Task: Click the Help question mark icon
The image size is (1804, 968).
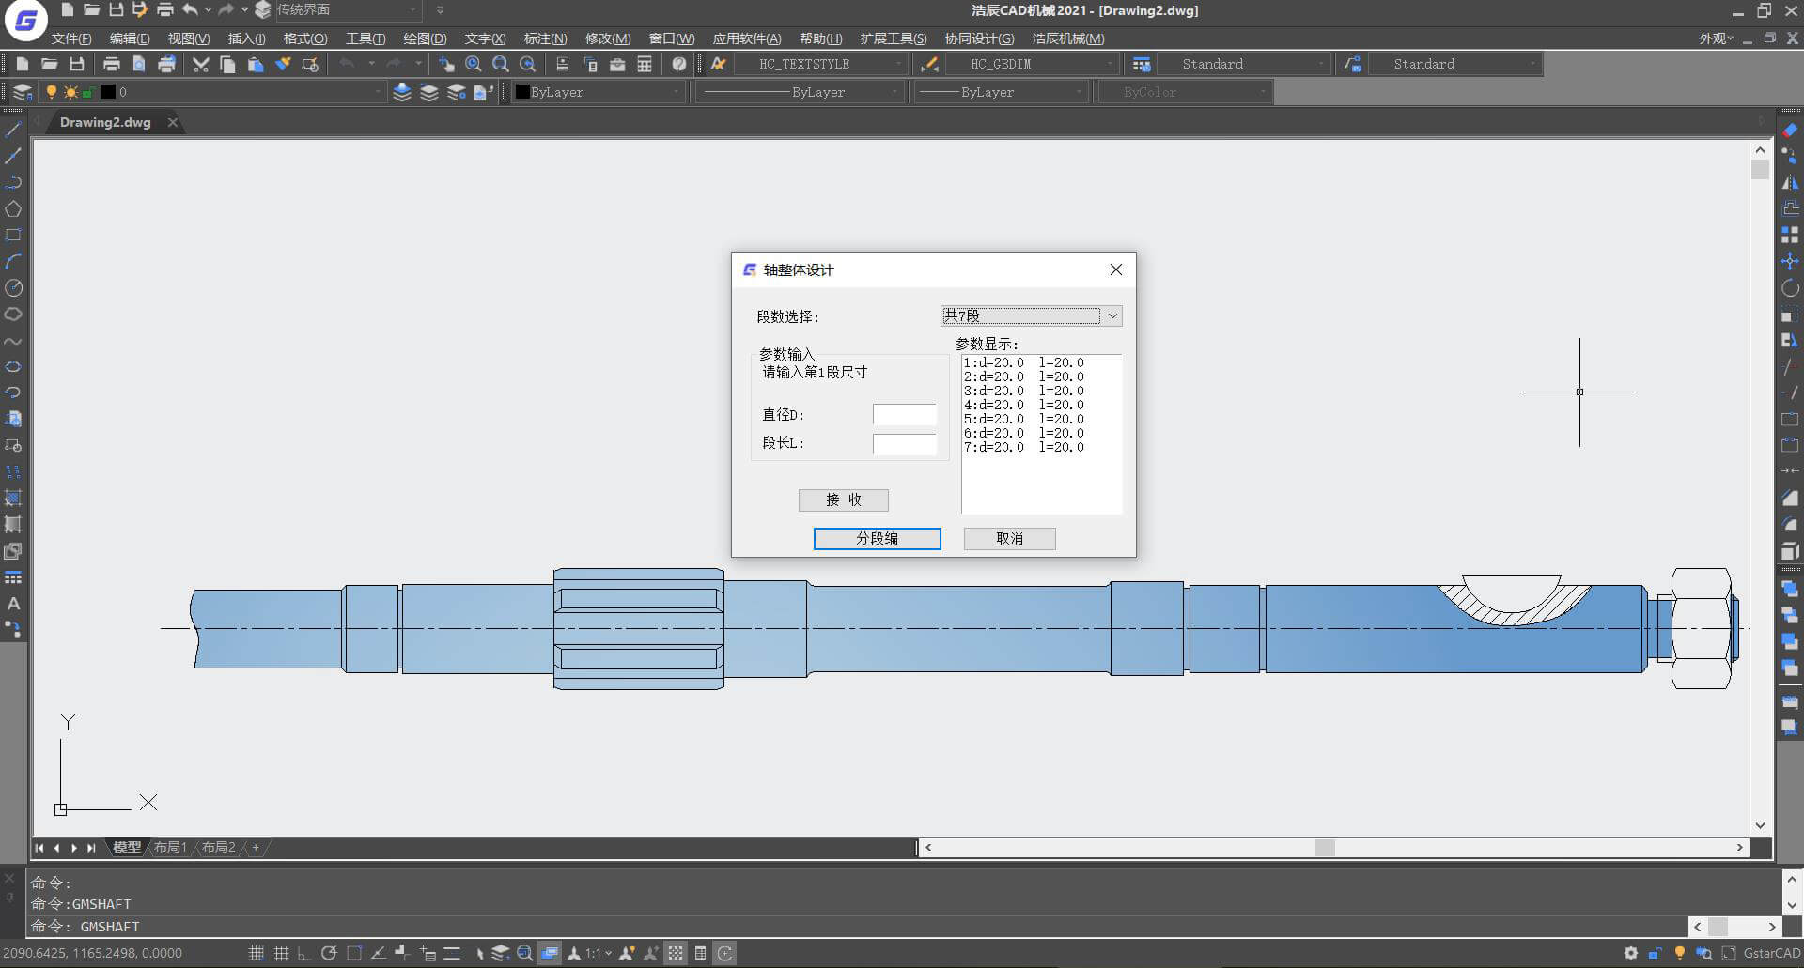Action: pos(679,64)
